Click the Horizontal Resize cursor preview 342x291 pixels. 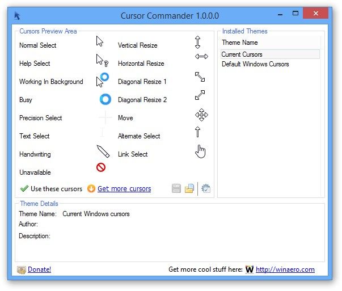[x=201, y=57]
